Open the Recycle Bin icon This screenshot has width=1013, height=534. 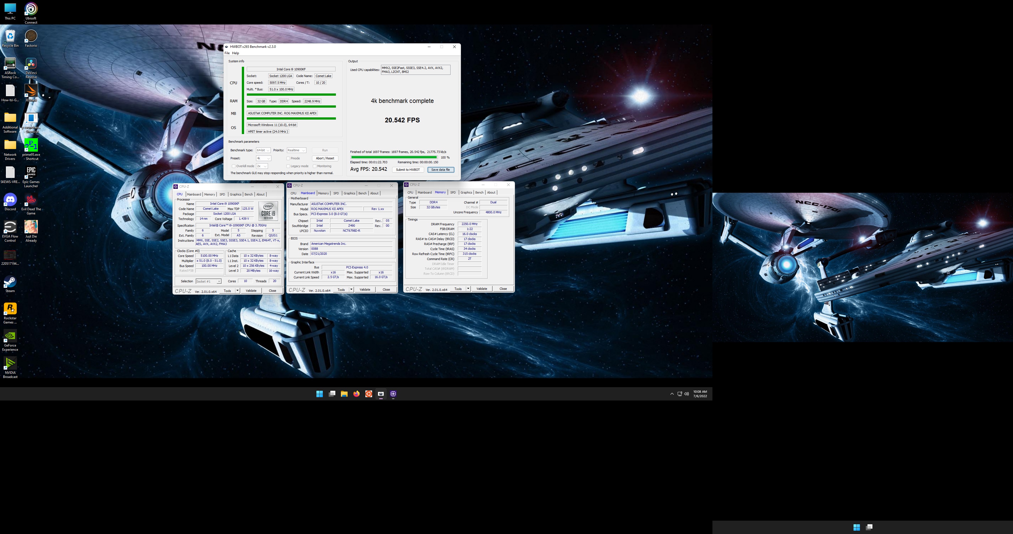[10, 38]
